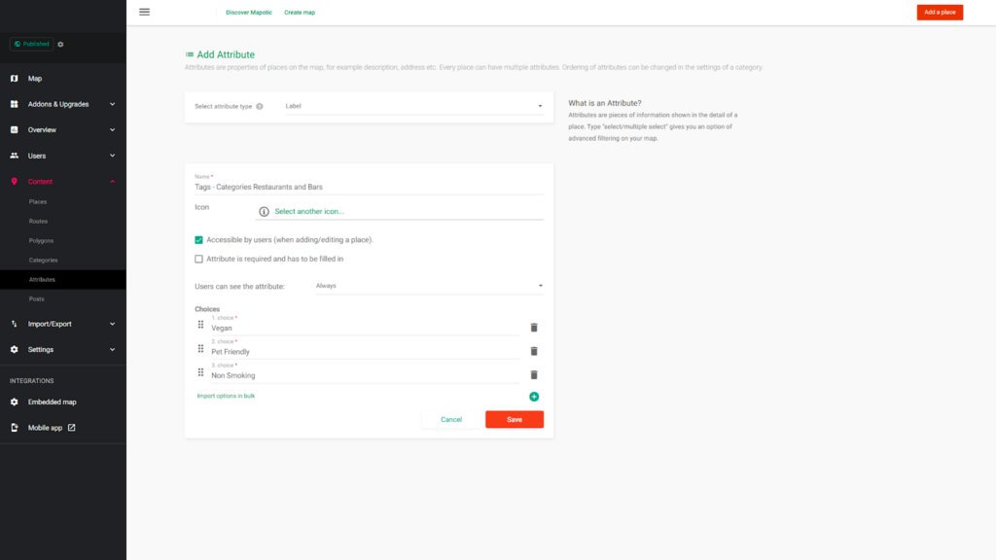
Task: Click the Create map link
Action: point(300,13)
